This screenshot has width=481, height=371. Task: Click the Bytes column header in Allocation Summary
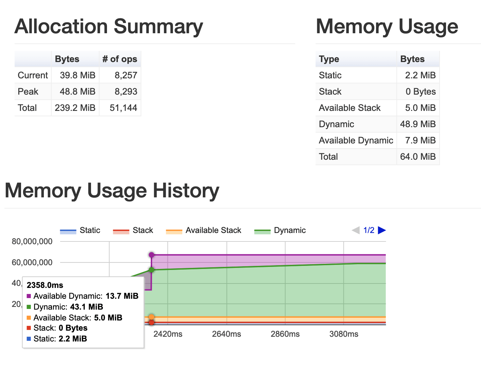[67, 59]
